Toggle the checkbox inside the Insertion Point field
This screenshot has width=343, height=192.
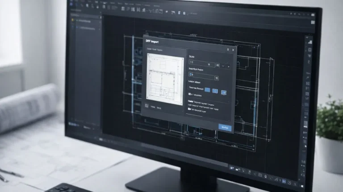pyautogui.click(x=190, y=74)
